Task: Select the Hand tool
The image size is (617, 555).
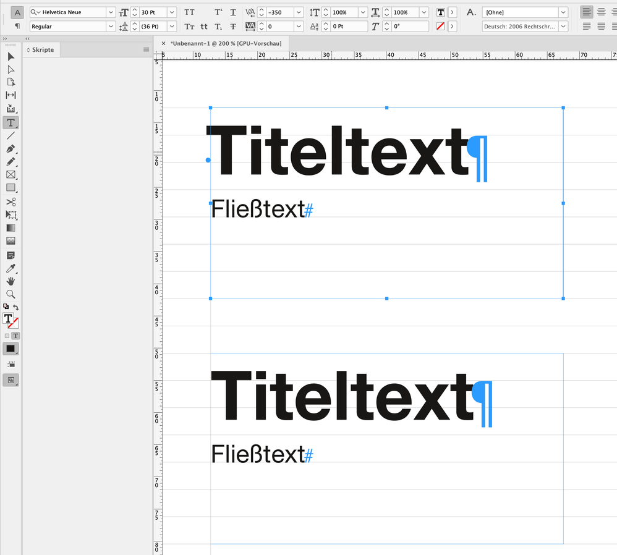Action: [11, 281]
